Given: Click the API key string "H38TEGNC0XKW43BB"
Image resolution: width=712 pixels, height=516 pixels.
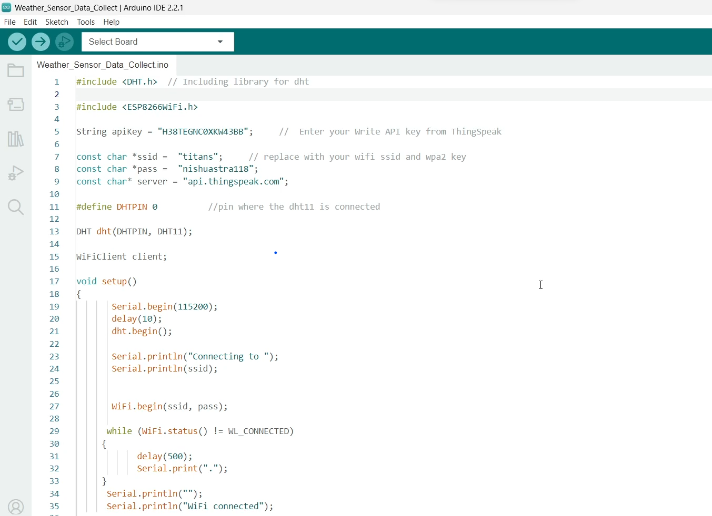Looking at the screenshot, I should [x=203, y=132].
